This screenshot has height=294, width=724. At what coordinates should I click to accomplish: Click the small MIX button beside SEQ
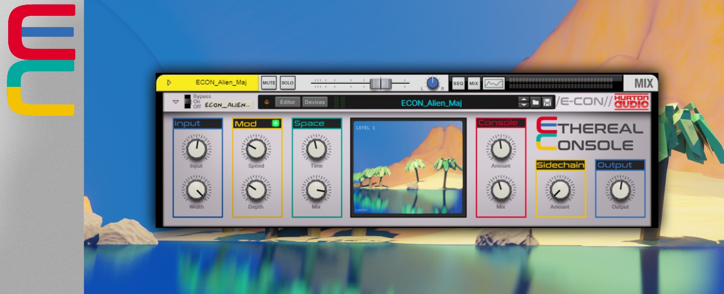click(473, 83)
